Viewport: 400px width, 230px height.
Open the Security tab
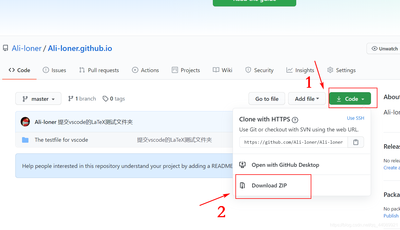point(259,70)
